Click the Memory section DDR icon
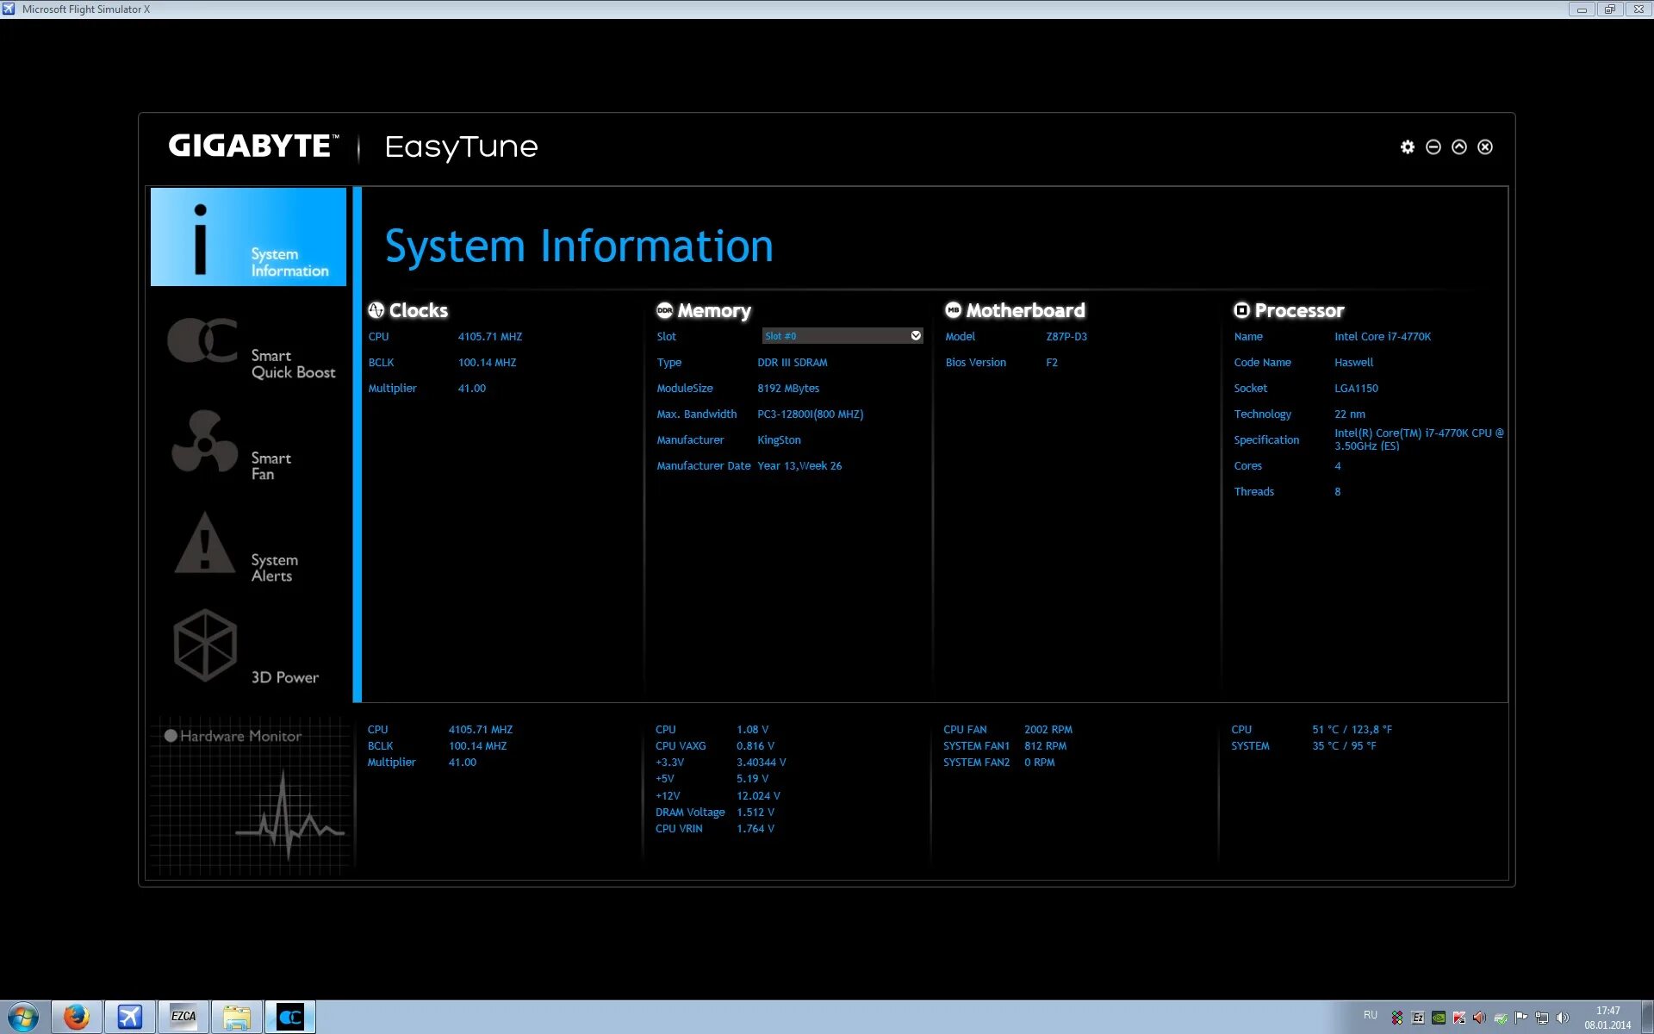Screen dimensions: 1654x1034 tap(664, 310)
